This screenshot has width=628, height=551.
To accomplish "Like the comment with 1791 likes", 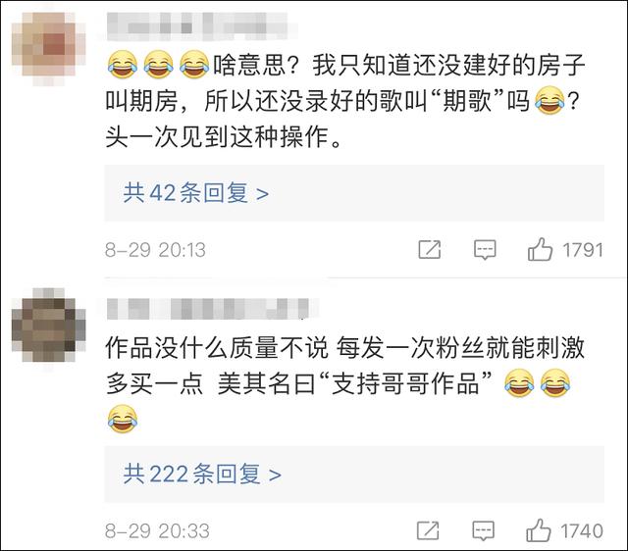I will [x=540, y=249].
